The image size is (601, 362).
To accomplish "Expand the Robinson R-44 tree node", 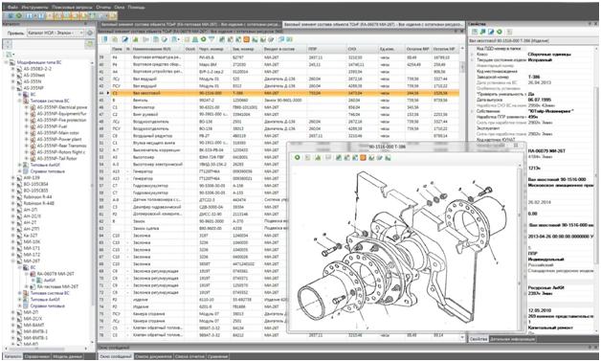I will point(12,197).
